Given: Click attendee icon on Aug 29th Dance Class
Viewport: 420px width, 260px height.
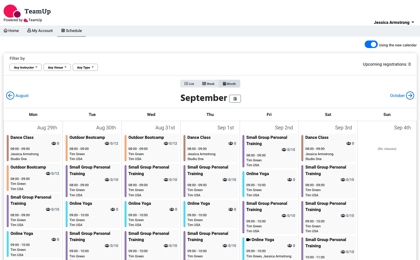Looking at the screenshot, I should [54, 143].
